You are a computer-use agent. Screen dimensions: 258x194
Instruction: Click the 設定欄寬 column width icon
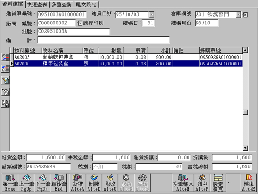click(x=218, y=182)
